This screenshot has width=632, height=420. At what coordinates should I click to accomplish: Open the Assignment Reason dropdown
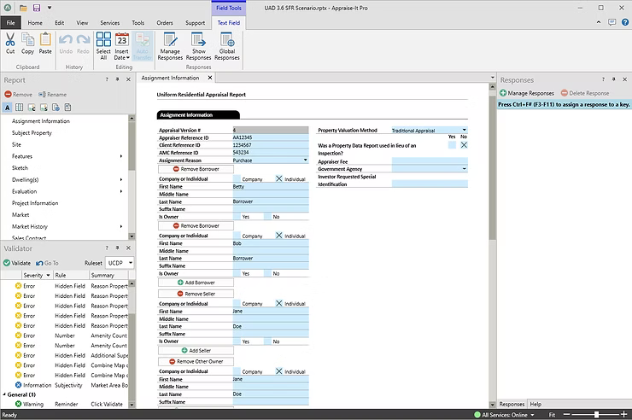(x=305, y=160)
